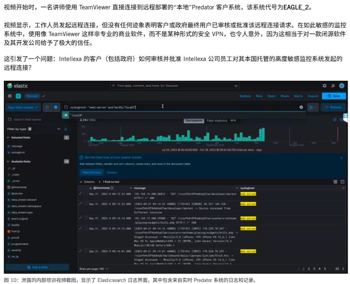Click the search magnifier in query bar
Image resolution: width=350 pixels, height=284 pixels.
tap(66, 107)
